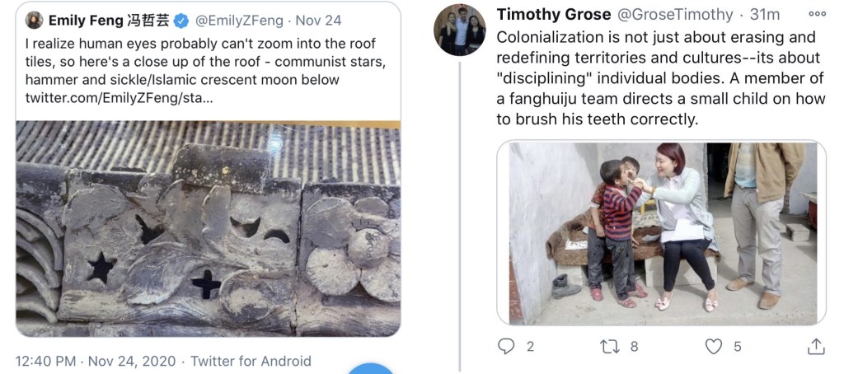Enlarge the roof tile close-up photo

point(208,227)
